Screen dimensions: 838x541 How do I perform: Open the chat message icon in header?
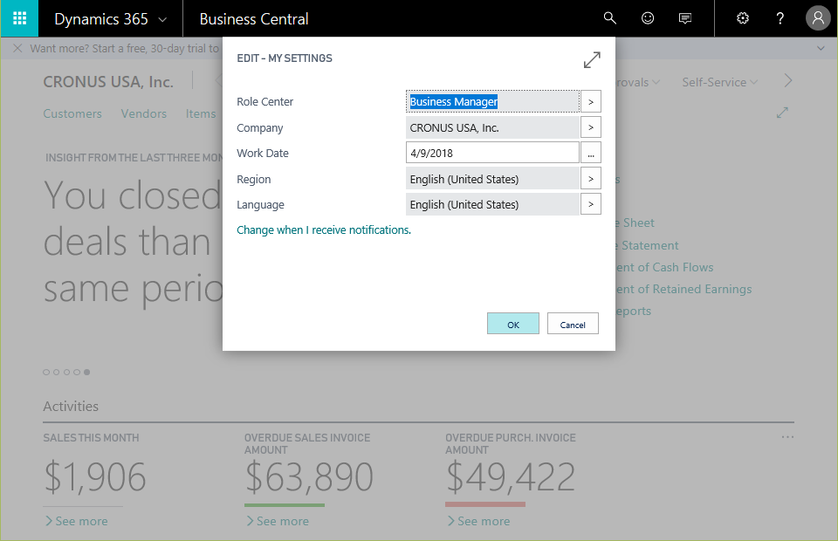[684, 18]
